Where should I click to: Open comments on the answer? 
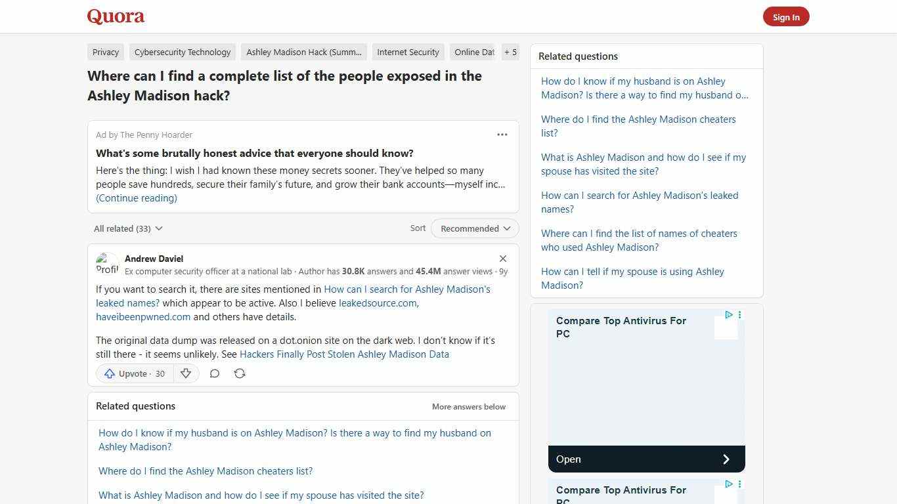point(215,373)
